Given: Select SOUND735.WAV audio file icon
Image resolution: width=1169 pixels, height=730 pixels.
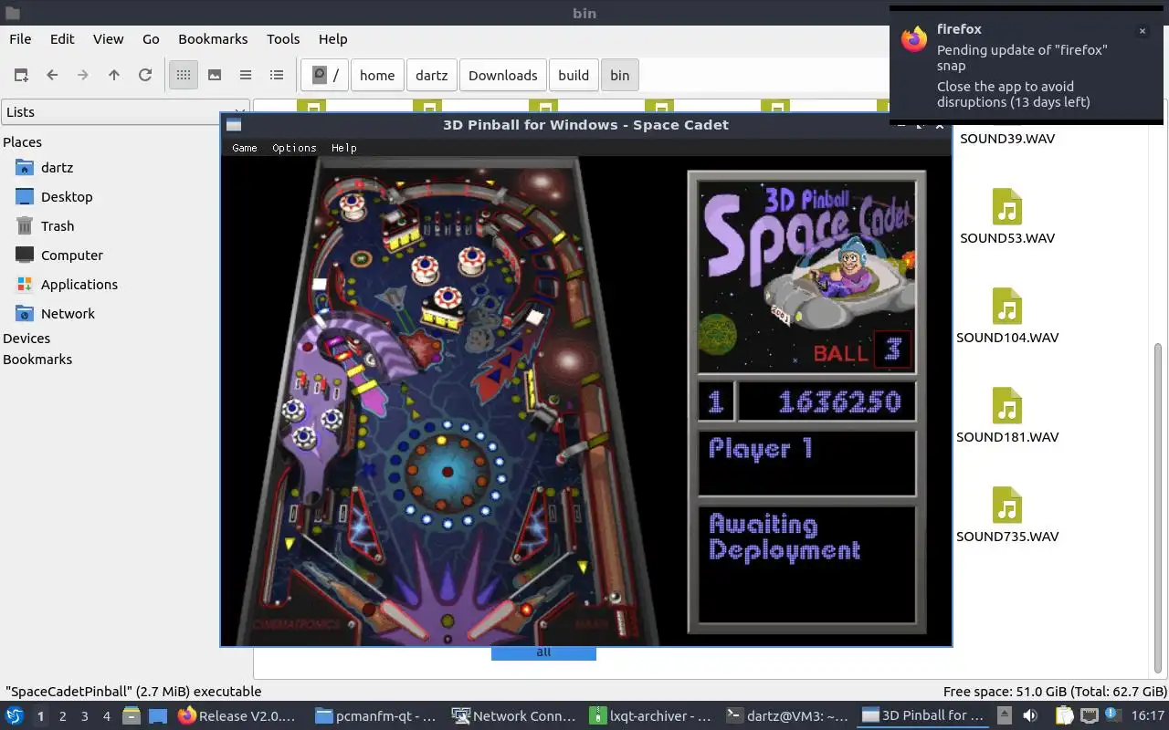Looking at the screenshot, I should (1007, 506).
